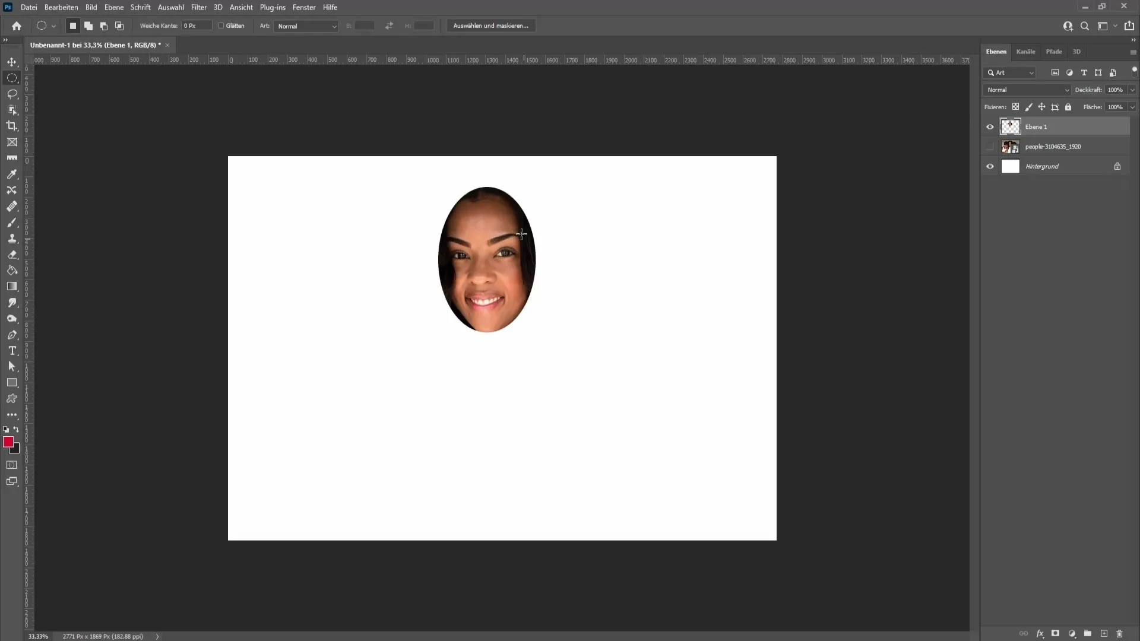Image resolution: width=1140 pixels, height=641 pixels.
Task: Open the Datei menu
Action: coord(28,7)
